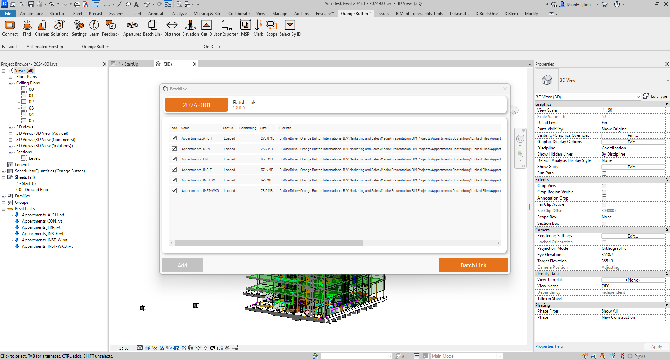Open the Scope tool
Viewport: 670px width, 360px height.
272,28
